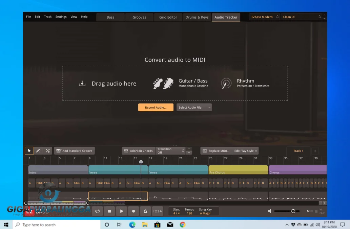Click Replace MIDI button
The width and height of the screenshot is (350, 229).
(x=216, y=151)
